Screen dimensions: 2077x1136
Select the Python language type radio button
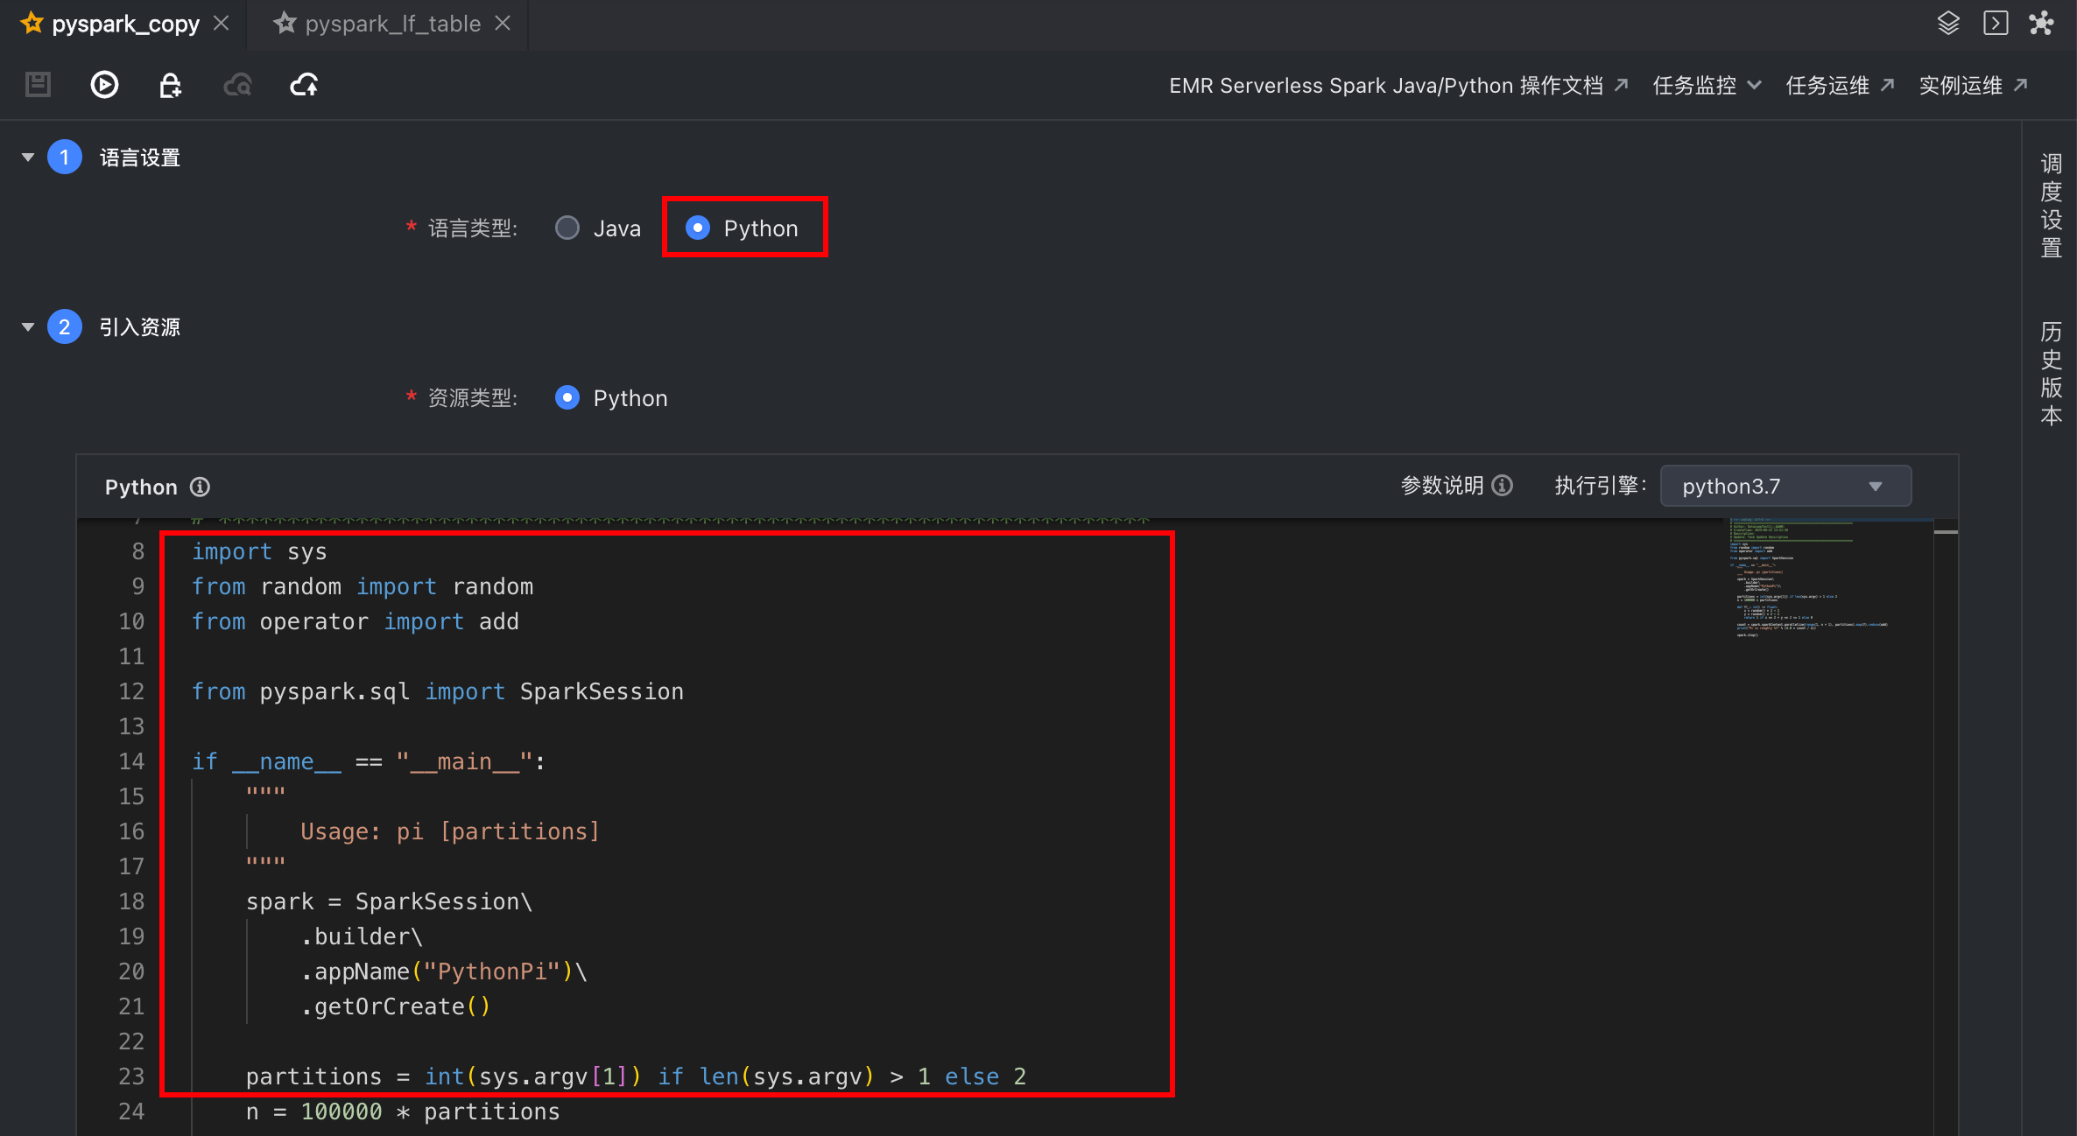[x=697, y=228]
